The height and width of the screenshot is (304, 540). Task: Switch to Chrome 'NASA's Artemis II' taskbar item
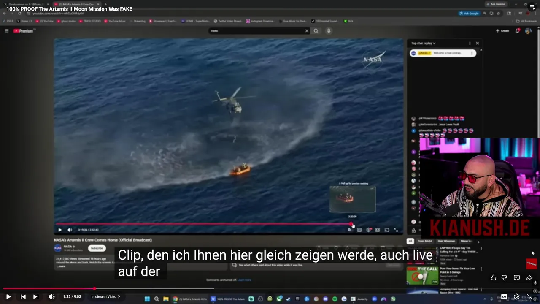[x=190, y=299]
